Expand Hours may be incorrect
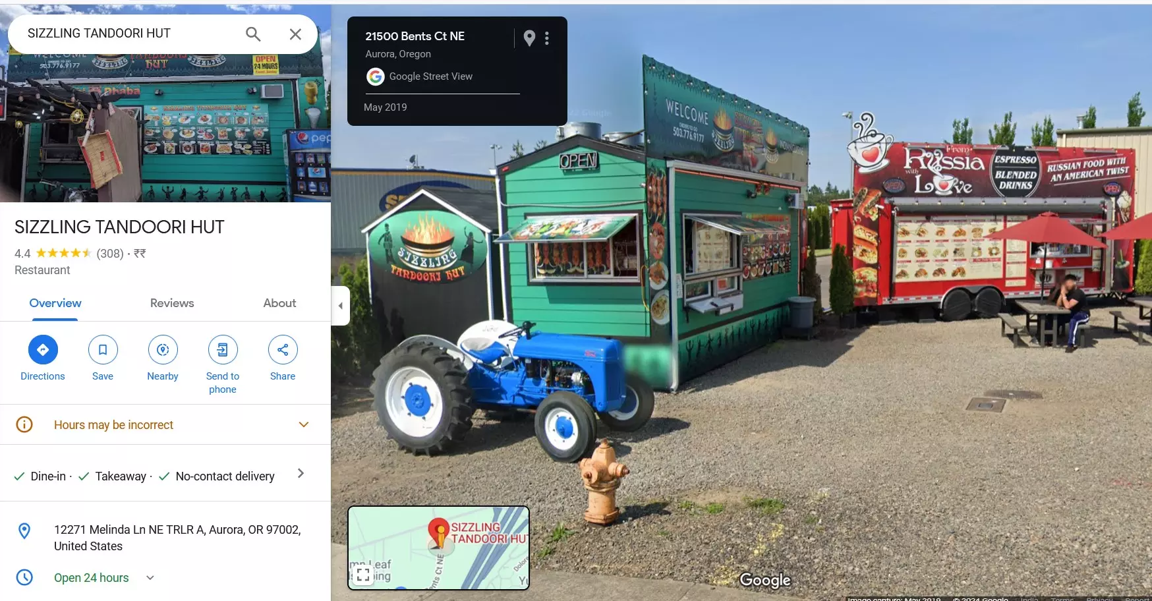This screenshot has height=601, width=1152. 304,425
